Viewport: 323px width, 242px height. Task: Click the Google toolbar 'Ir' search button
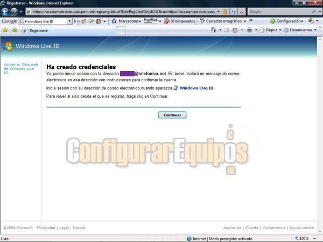[75, 21]
